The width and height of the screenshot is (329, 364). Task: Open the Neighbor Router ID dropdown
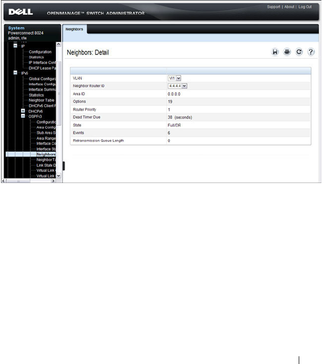pyautogui.click(x=177, y=86)
